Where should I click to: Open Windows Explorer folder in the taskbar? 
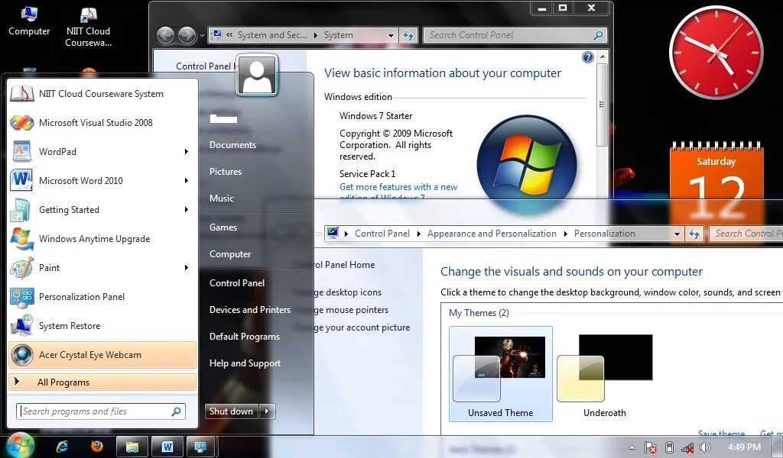point(132,447)
